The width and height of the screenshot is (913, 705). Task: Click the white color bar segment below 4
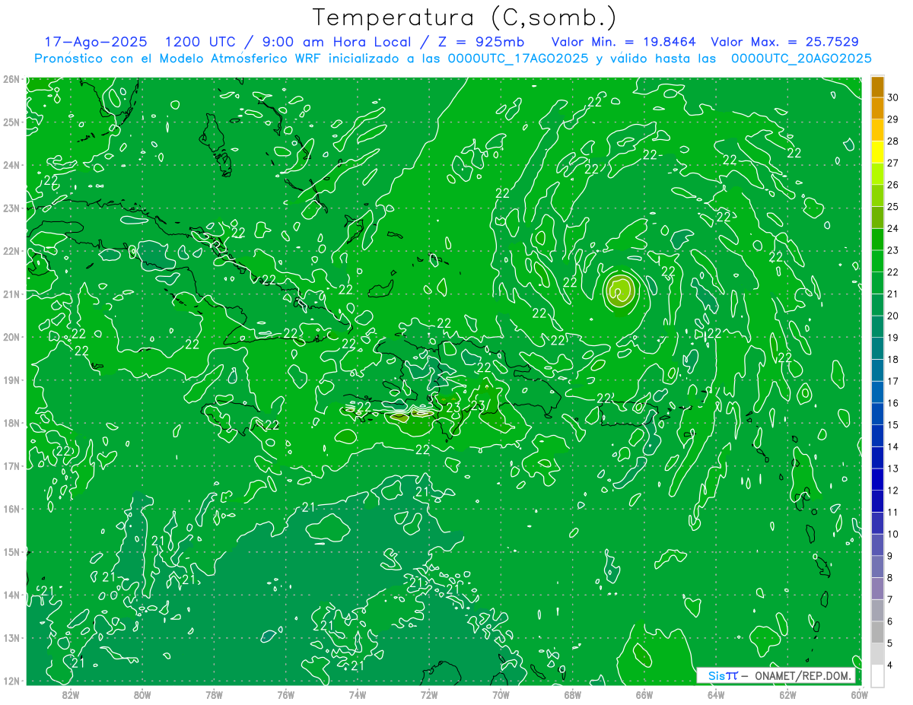877,676
